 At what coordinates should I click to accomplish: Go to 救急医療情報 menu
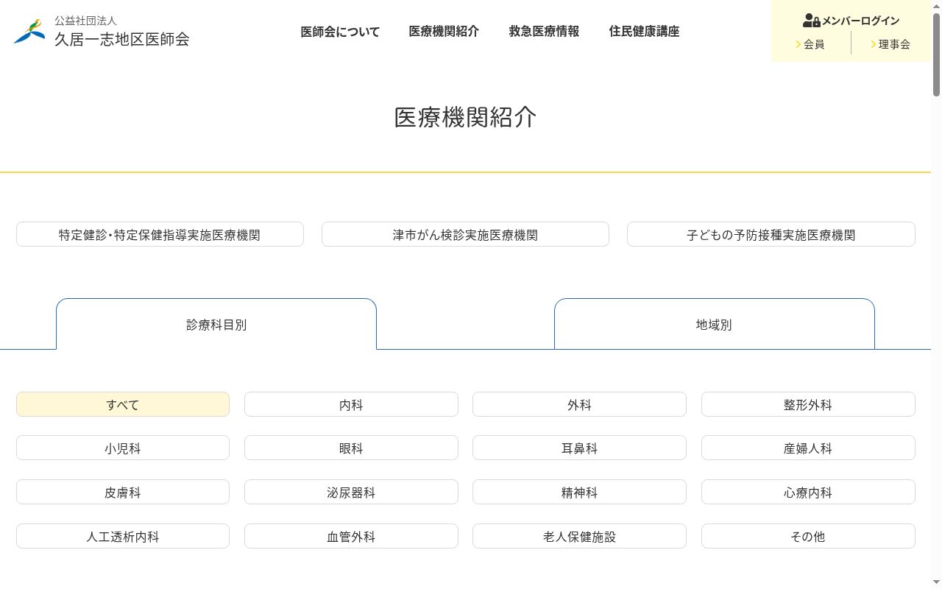[544, 32]
